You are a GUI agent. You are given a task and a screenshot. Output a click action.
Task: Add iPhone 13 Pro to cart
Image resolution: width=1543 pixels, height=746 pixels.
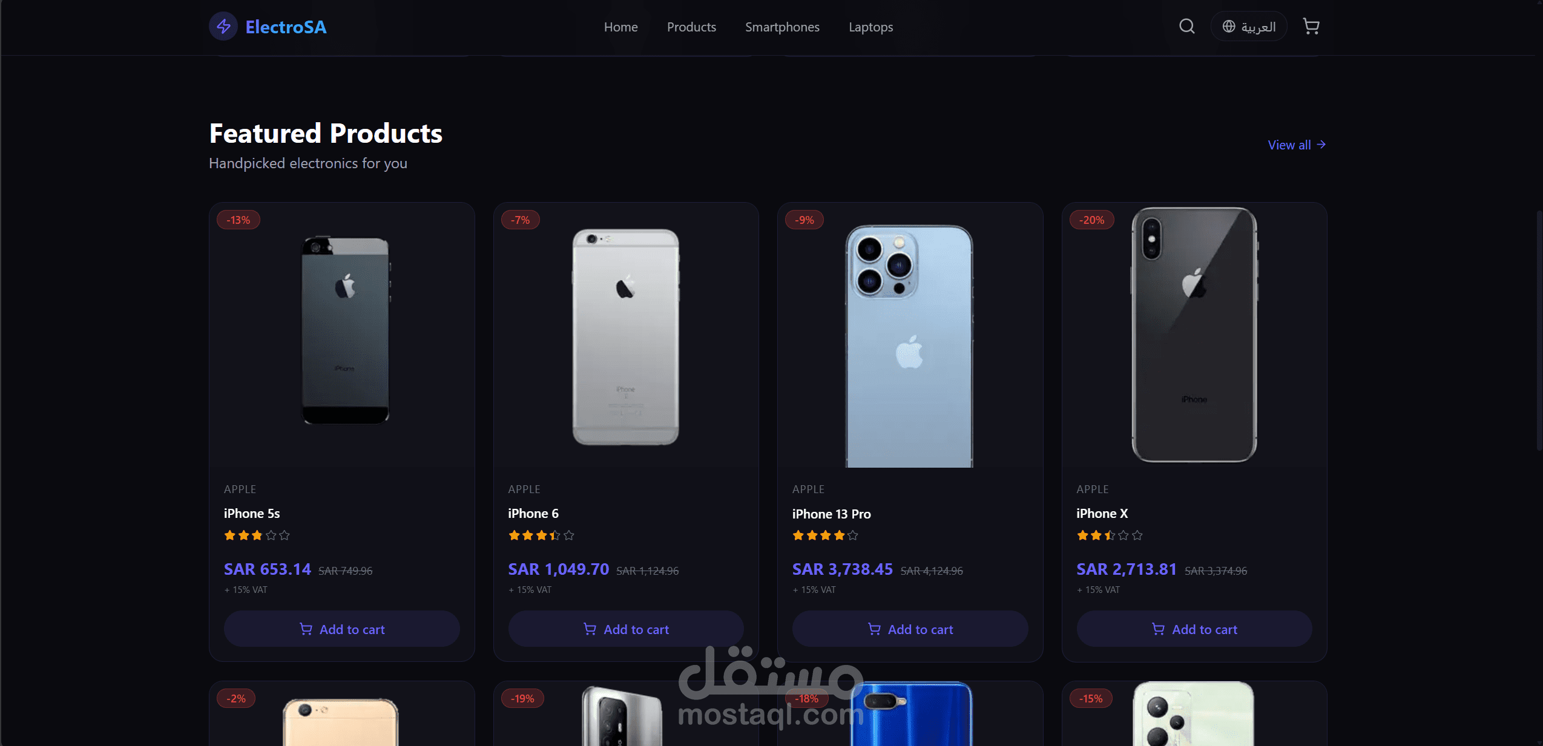point(910,629)
